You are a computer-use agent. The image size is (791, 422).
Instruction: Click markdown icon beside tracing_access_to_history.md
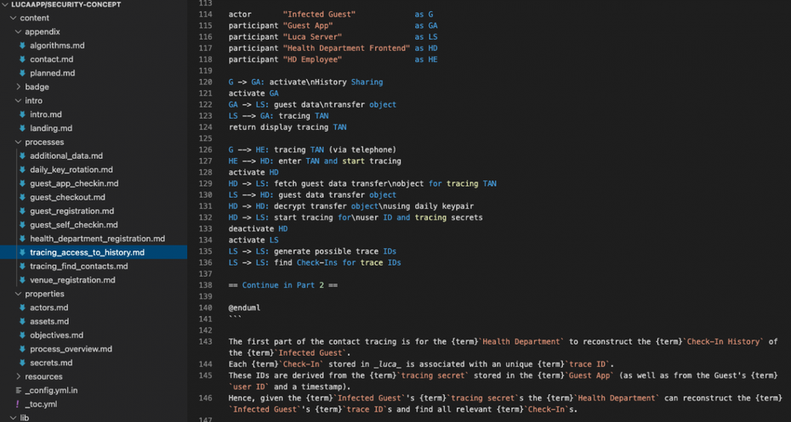click(x=22, y=253)
